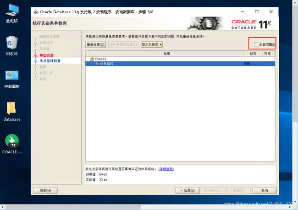Click the 后退 back button
This screenshot has width=298, height=210.
[x=188, y=190]
